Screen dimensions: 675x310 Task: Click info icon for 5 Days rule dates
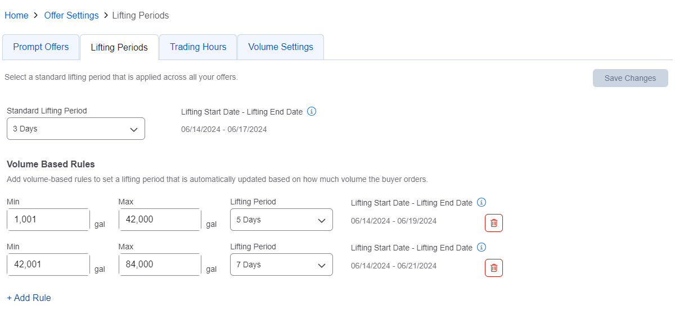point(481,202)
